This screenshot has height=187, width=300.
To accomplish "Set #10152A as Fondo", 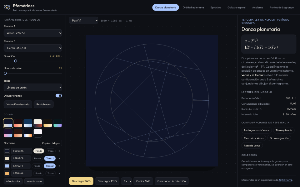I will (x=39, y=151).
